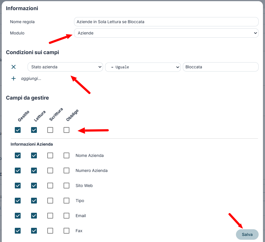Click the Salva button
Image resolution: width=265 pixels, height=242 pixels.
point(247,234)
